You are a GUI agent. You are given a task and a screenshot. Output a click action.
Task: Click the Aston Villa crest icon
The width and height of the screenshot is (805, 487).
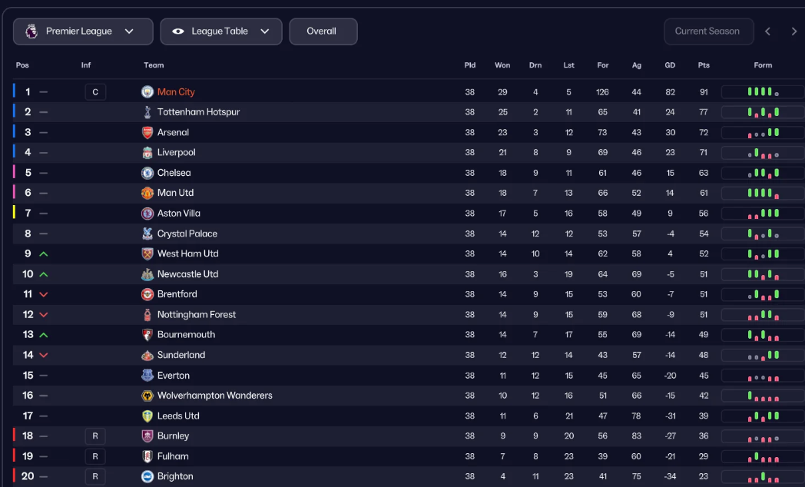[x=147, y=214]
